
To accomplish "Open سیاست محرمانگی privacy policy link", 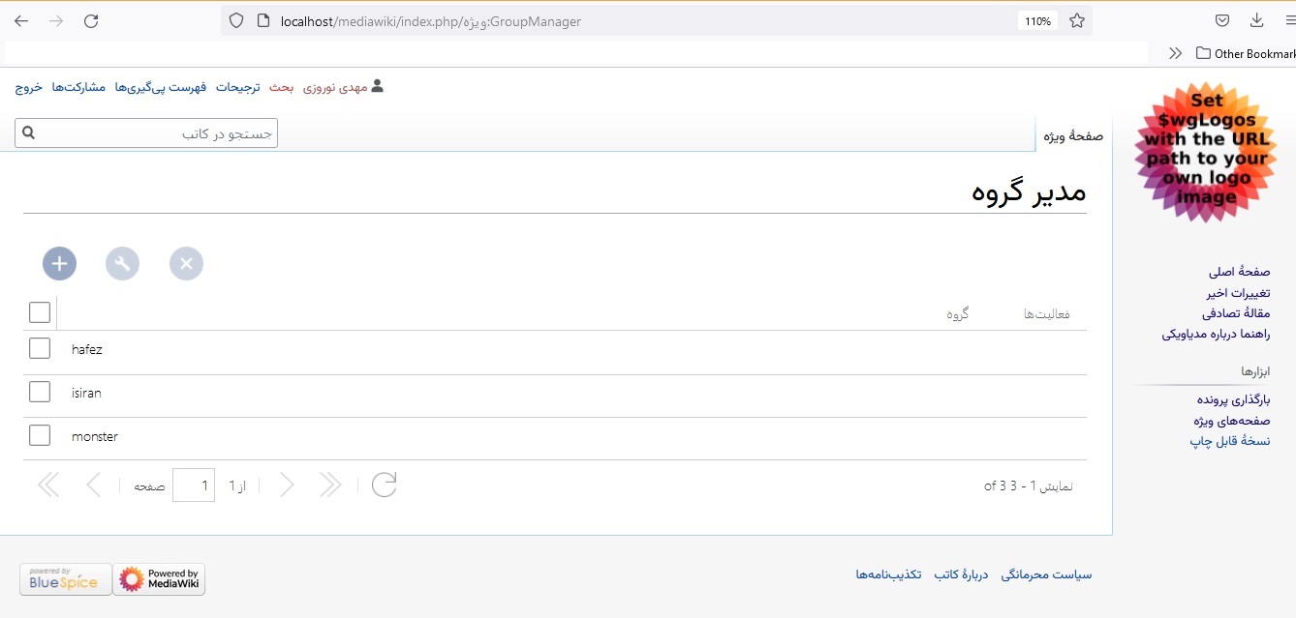I will pos(1046,574).
